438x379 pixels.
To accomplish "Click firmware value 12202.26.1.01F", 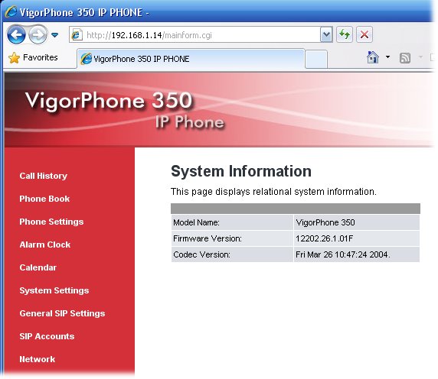I will 325,238.
